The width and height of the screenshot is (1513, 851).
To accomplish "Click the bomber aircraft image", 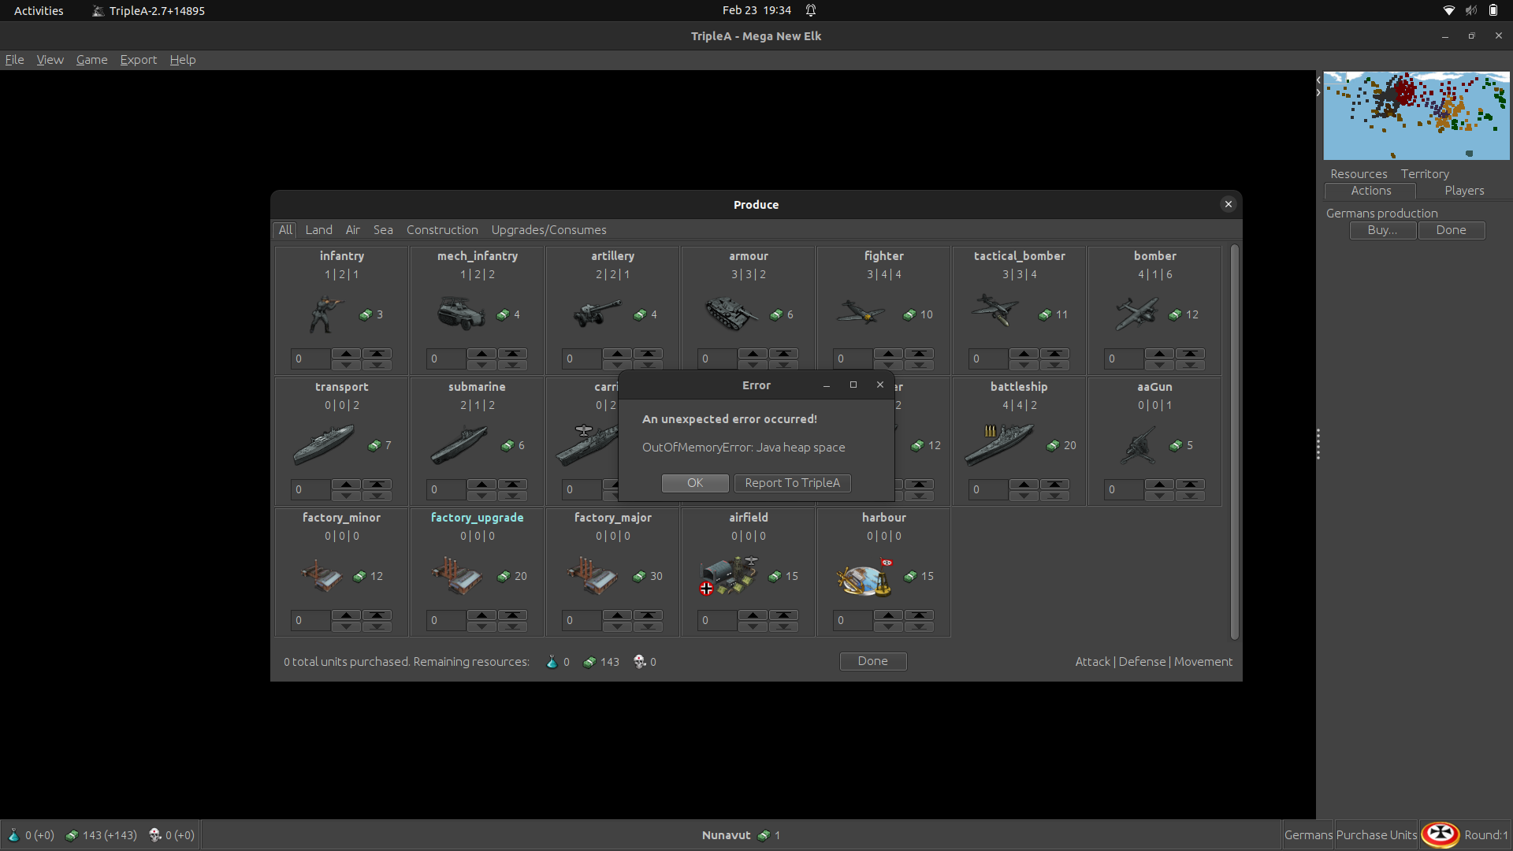I will pyautogui.click(x=1136, y=314).
